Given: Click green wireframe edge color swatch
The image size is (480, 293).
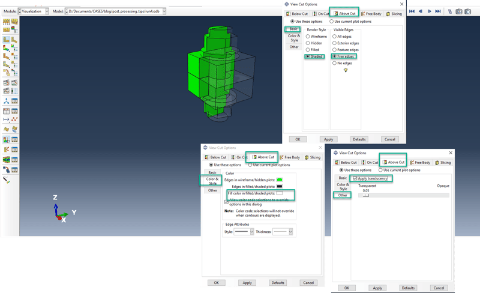Looking at the screenshot, I should pos(279,180).
